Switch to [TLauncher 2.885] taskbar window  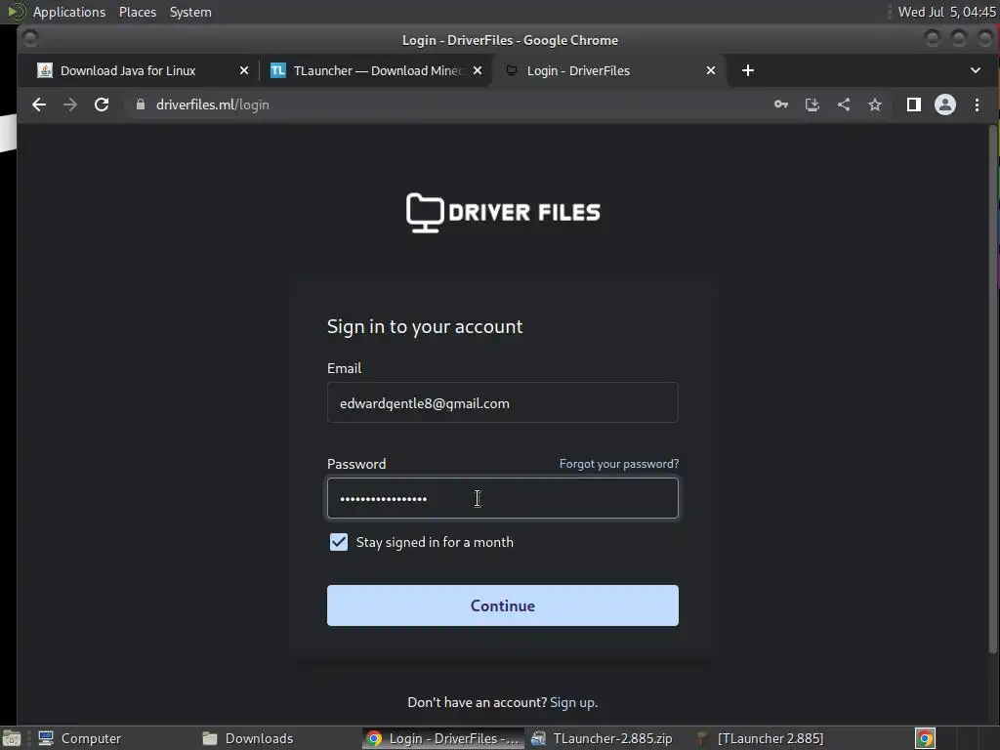[x=761, y=738]
